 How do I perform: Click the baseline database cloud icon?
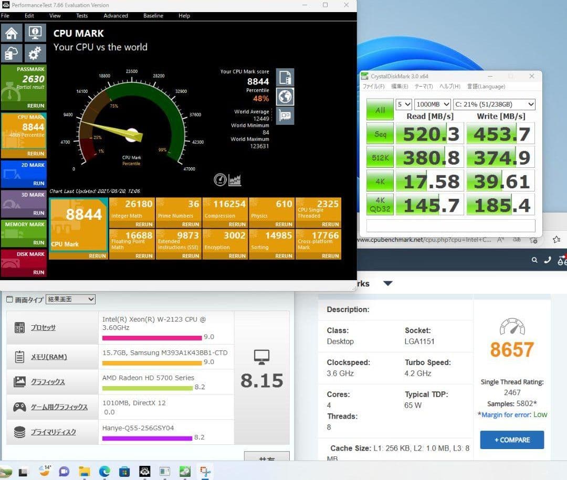(x=12, y=53)
